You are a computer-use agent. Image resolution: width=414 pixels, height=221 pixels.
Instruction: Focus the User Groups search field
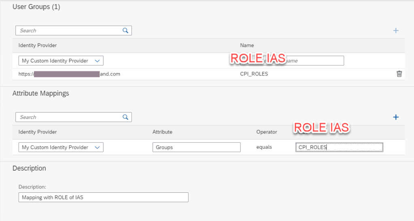pyautogui.click(x=69, y=31)
